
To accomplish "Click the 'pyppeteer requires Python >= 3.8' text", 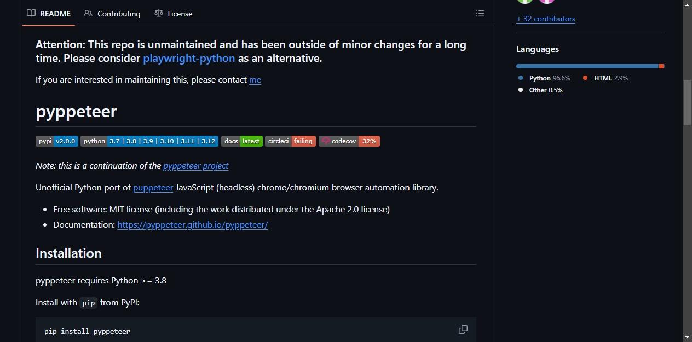I will tap(101, 281).
